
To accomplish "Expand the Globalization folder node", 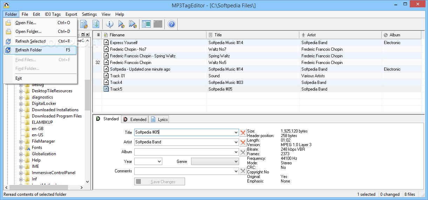I will [x=21, y=154].
